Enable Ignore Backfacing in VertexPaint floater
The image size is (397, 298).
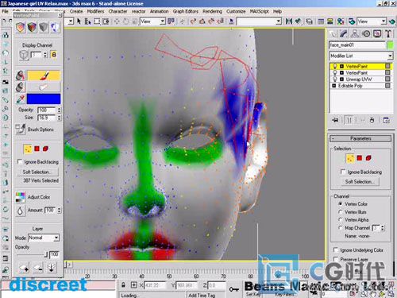pyautogui.click(x=20, y=161)
